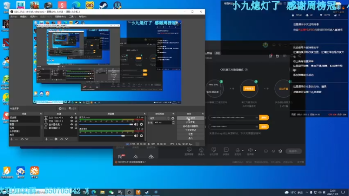This screenshot has width=349, height=196.
Task: Pop out the Sources dock panel
Action: click(x=75, y=114)
